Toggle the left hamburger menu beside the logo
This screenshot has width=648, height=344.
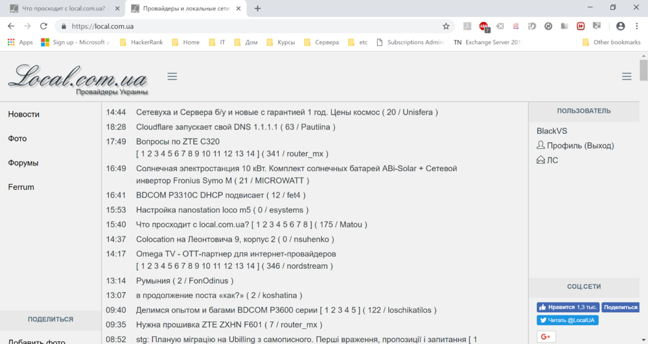172,76
